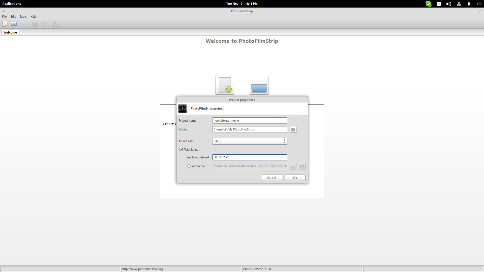The image size is (484, 272).
Task: Click the Audio file path field
Action: coord(250,166)
